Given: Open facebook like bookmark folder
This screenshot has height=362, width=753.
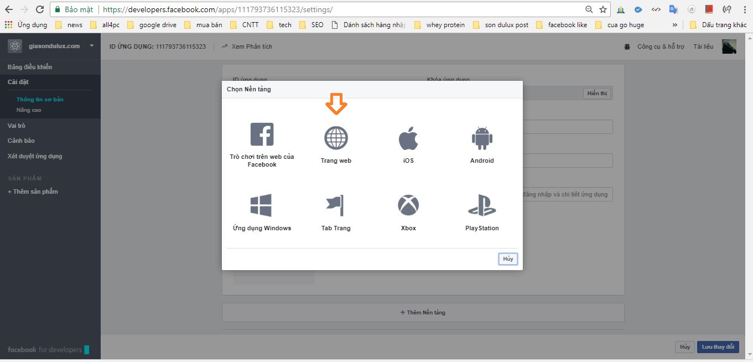Looking at the screenshot, I should pos(562,25).
